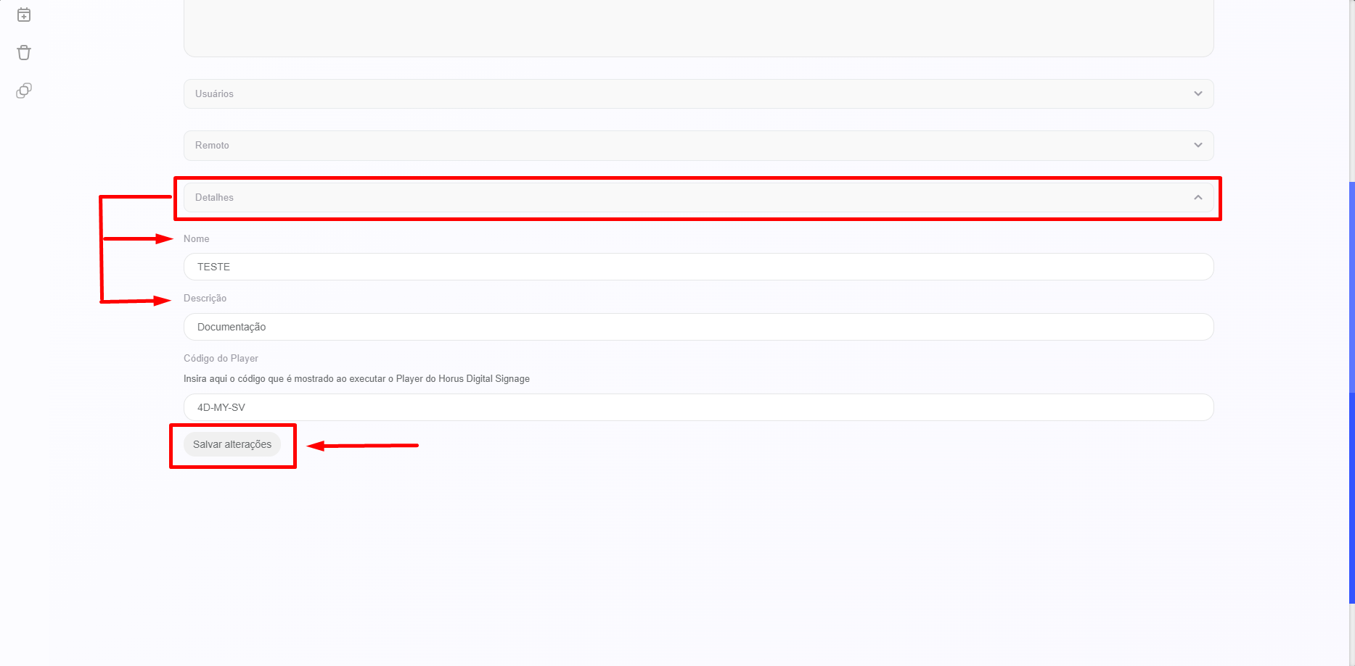The image size is (1355, 666).
Task: Click the Detalhes section title text
Action: (214, 197)
